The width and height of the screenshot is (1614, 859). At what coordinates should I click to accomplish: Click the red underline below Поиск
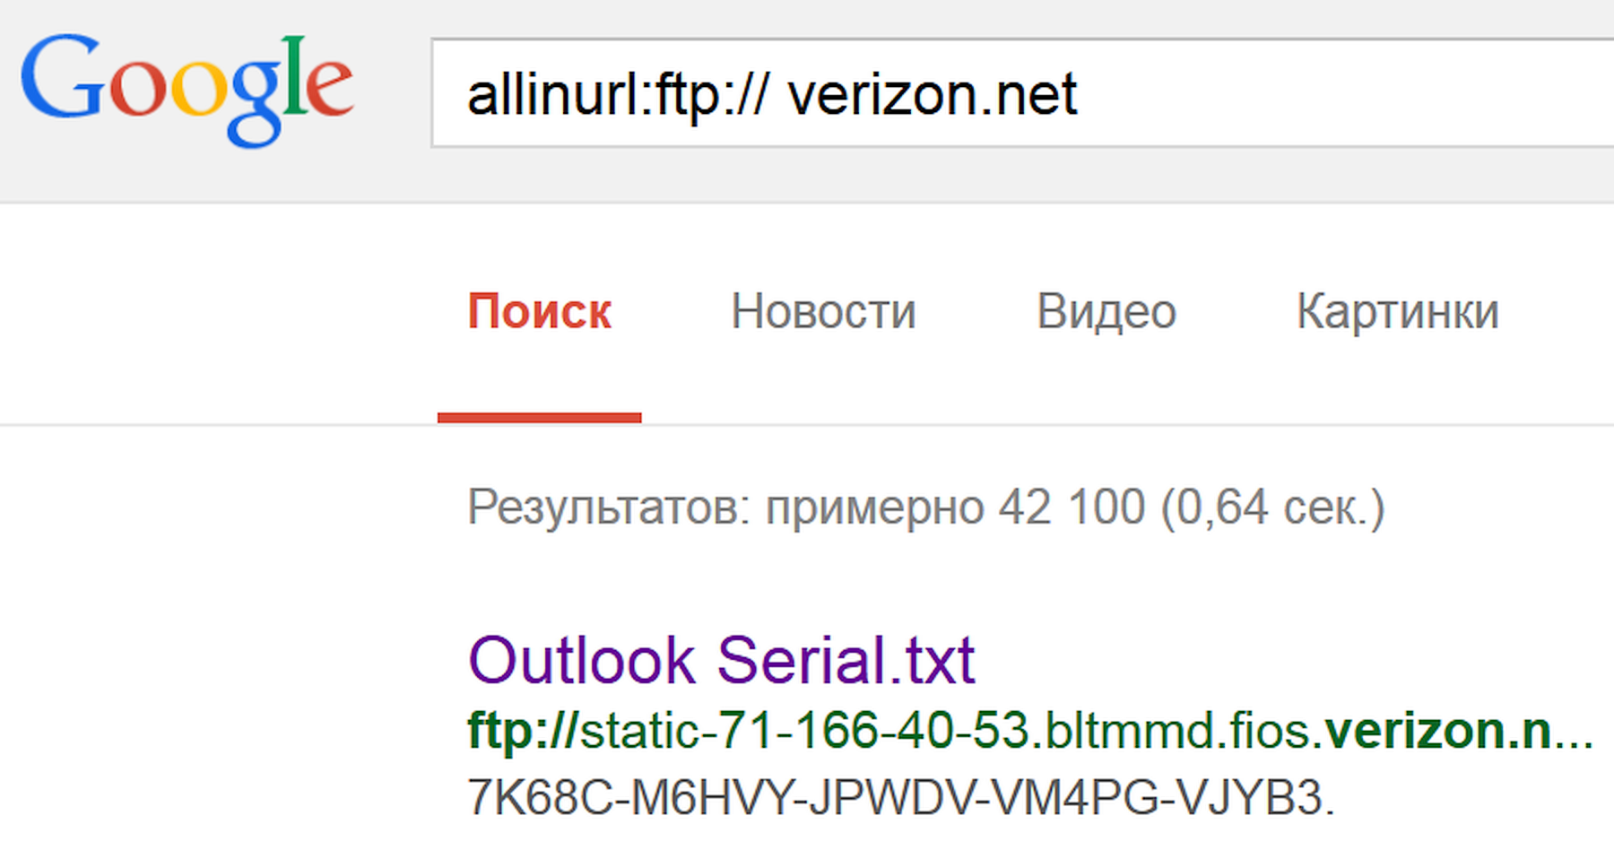pos(538,415)
